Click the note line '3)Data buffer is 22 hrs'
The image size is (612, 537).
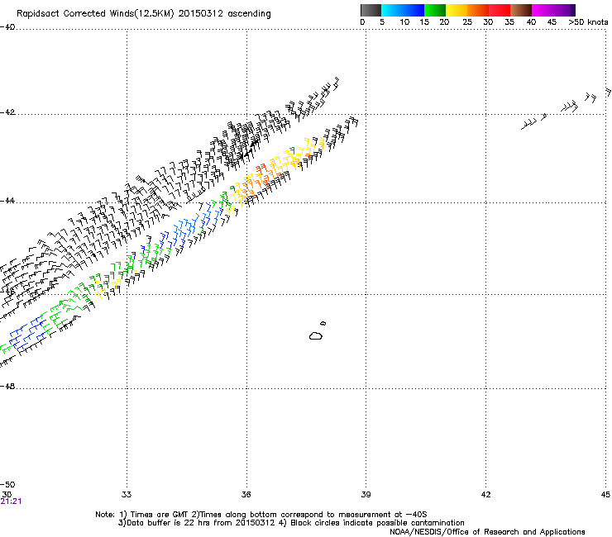(x=291, y=523)
